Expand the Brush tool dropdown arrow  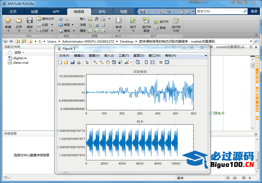coord(131,63)
